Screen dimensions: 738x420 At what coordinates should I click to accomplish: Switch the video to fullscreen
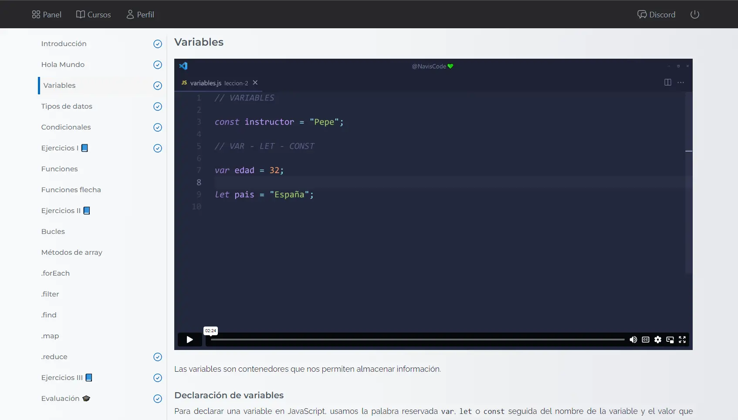pyautogui.click(x=683, y=340)
